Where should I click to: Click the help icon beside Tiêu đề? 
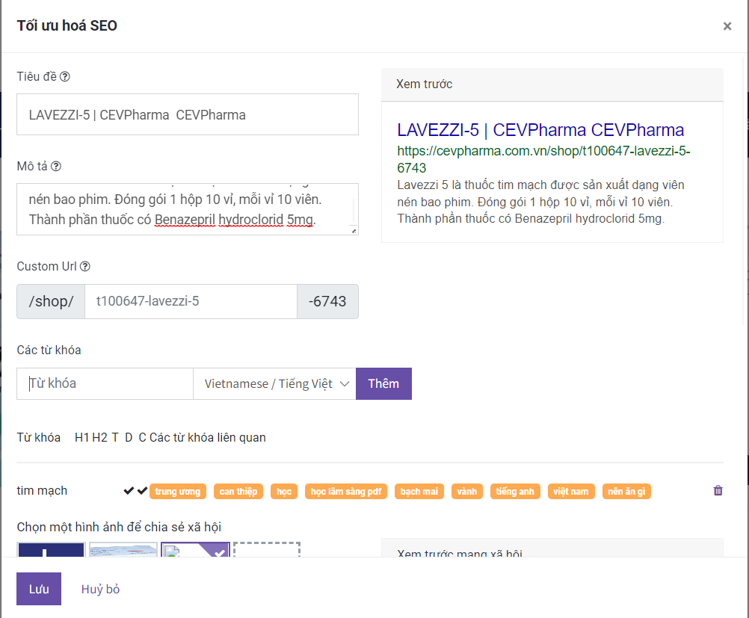pyautogui.click(x=65, y=76)
